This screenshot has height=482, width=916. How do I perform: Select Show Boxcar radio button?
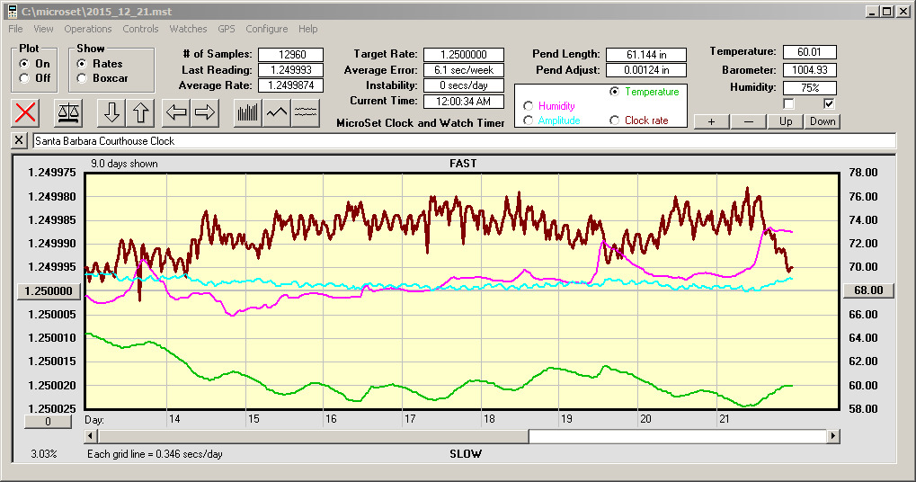click(82, 77)
